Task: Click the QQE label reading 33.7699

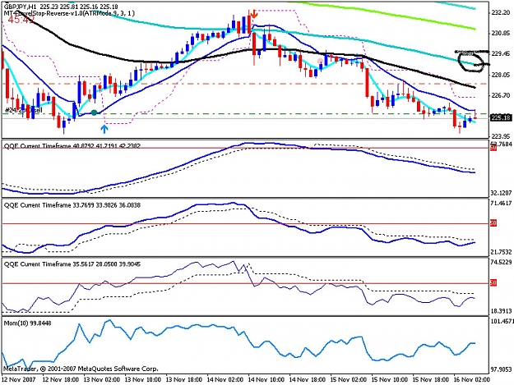Action: pos(72,205)
